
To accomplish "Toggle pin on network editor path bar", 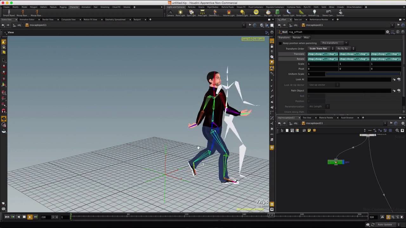I will (391, 123).
